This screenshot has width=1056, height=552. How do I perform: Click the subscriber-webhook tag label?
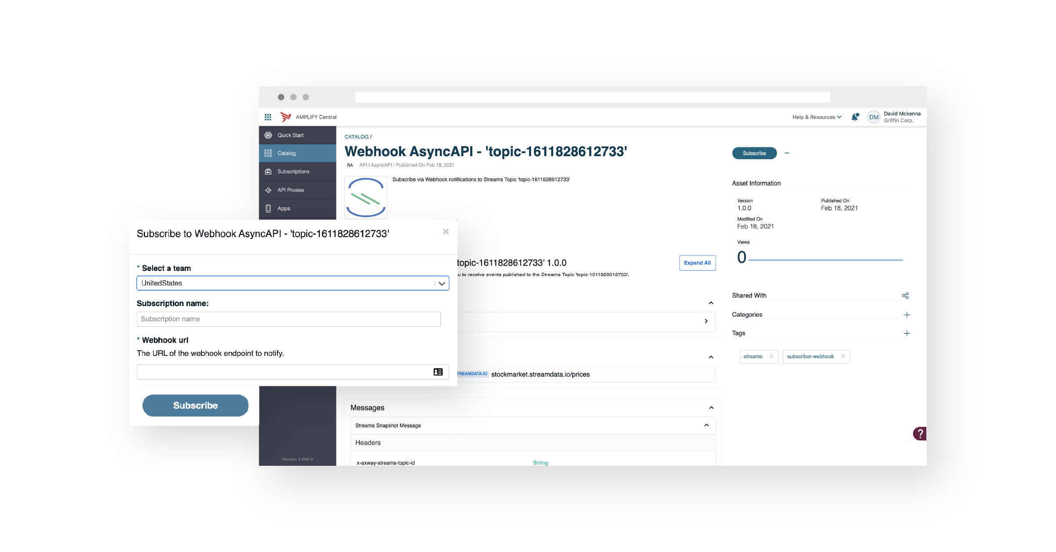coord(810,357)
